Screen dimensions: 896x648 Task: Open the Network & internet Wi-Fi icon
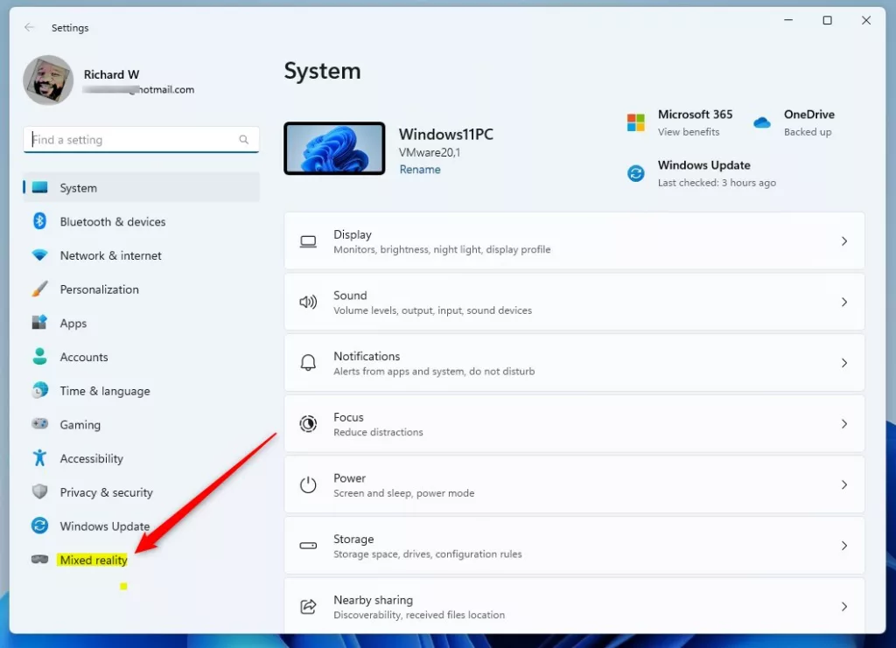39,255
